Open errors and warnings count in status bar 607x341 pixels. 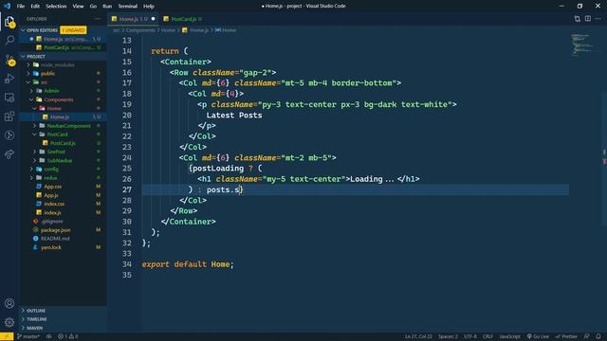point(67,337)
